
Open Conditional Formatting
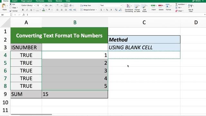(129, 8)
